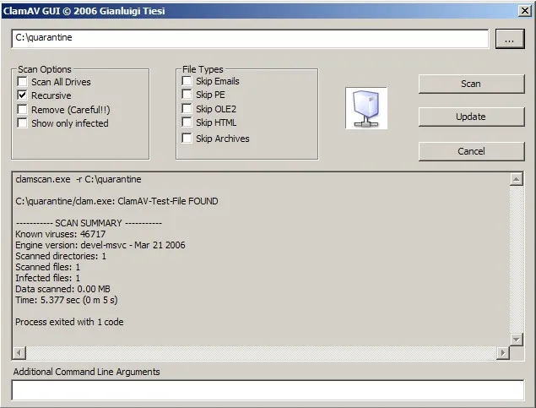Tick the Remove (Careful!!) checkbox
The image size is (536, 408).
point(22,110)
